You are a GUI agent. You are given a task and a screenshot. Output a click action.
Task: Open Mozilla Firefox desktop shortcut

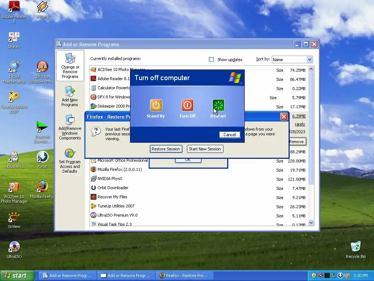click(42, 190)
